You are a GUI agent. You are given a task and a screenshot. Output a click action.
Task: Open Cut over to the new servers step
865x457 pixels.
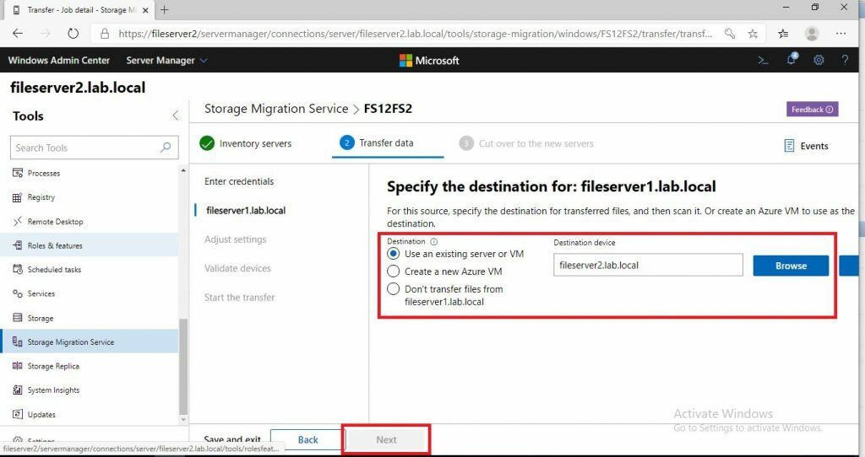(526, 143)
